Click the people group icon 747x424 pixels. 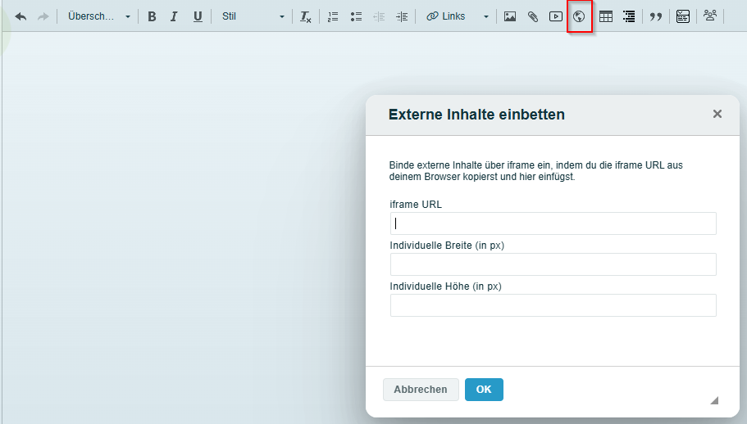[x=710, y=16]
